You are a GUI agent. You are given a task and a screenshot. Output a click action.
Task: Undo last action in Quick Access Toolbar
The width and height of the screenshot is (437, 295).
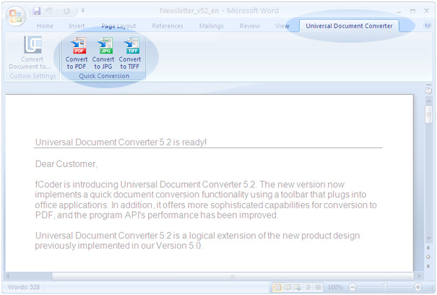point(49,11)
